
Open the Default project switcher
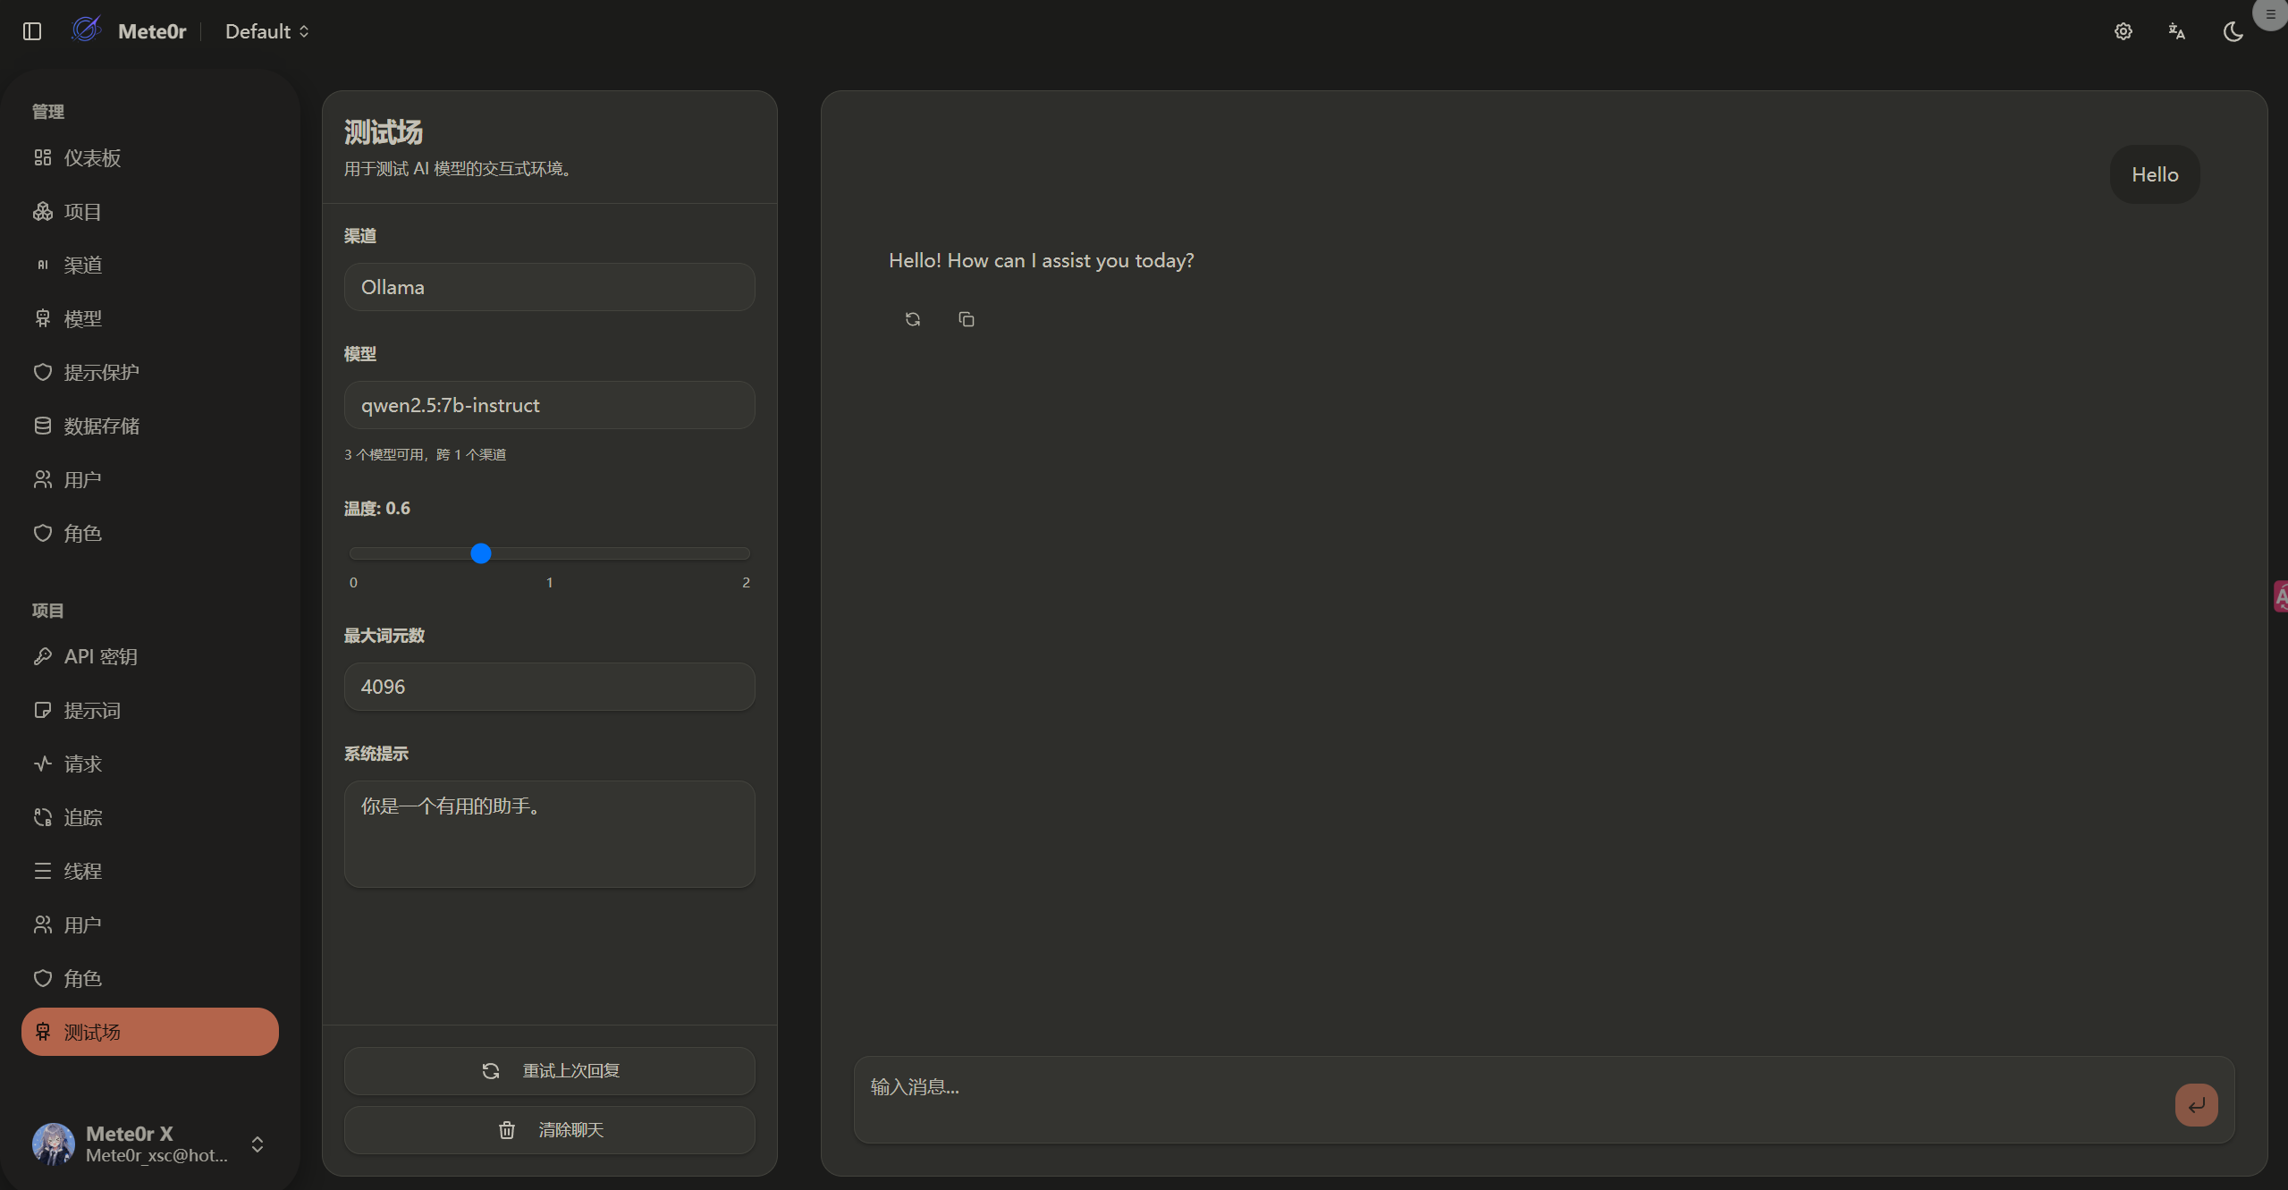(266, 31)
